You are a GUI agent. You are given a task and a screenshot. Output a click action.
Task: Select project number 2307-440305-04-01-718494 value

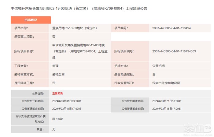click(171, 28)
